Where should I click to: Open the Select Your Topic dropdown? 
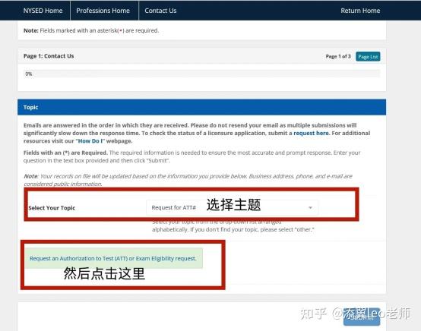coord(233,207)
